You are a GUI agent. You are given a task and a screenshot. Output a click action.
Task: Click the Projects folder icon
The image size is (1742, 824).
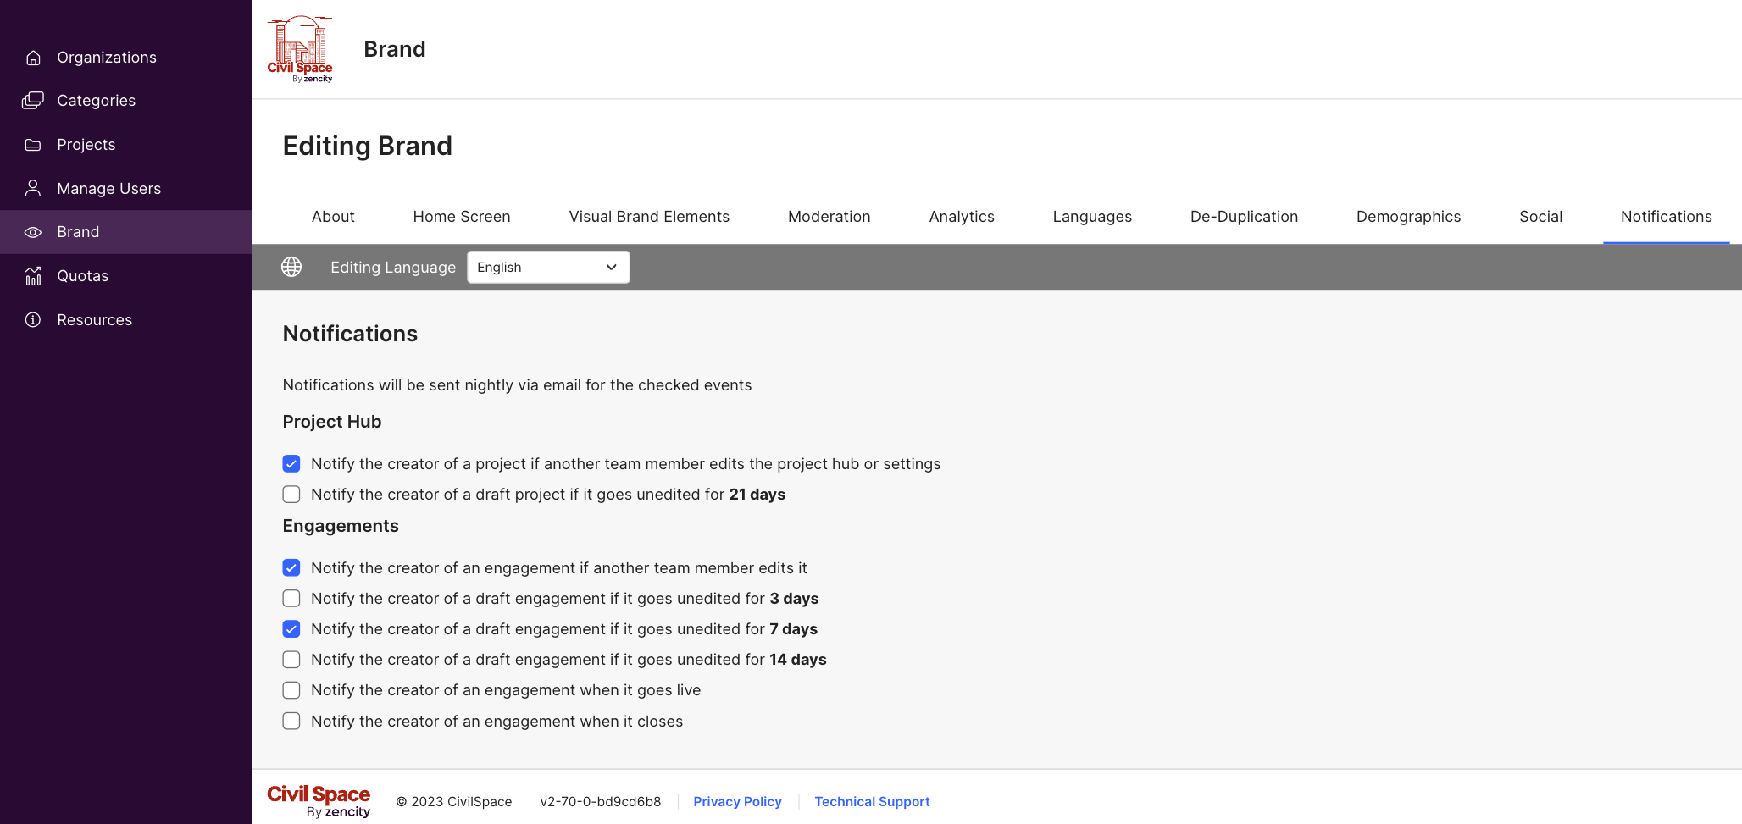pos(33,145)
